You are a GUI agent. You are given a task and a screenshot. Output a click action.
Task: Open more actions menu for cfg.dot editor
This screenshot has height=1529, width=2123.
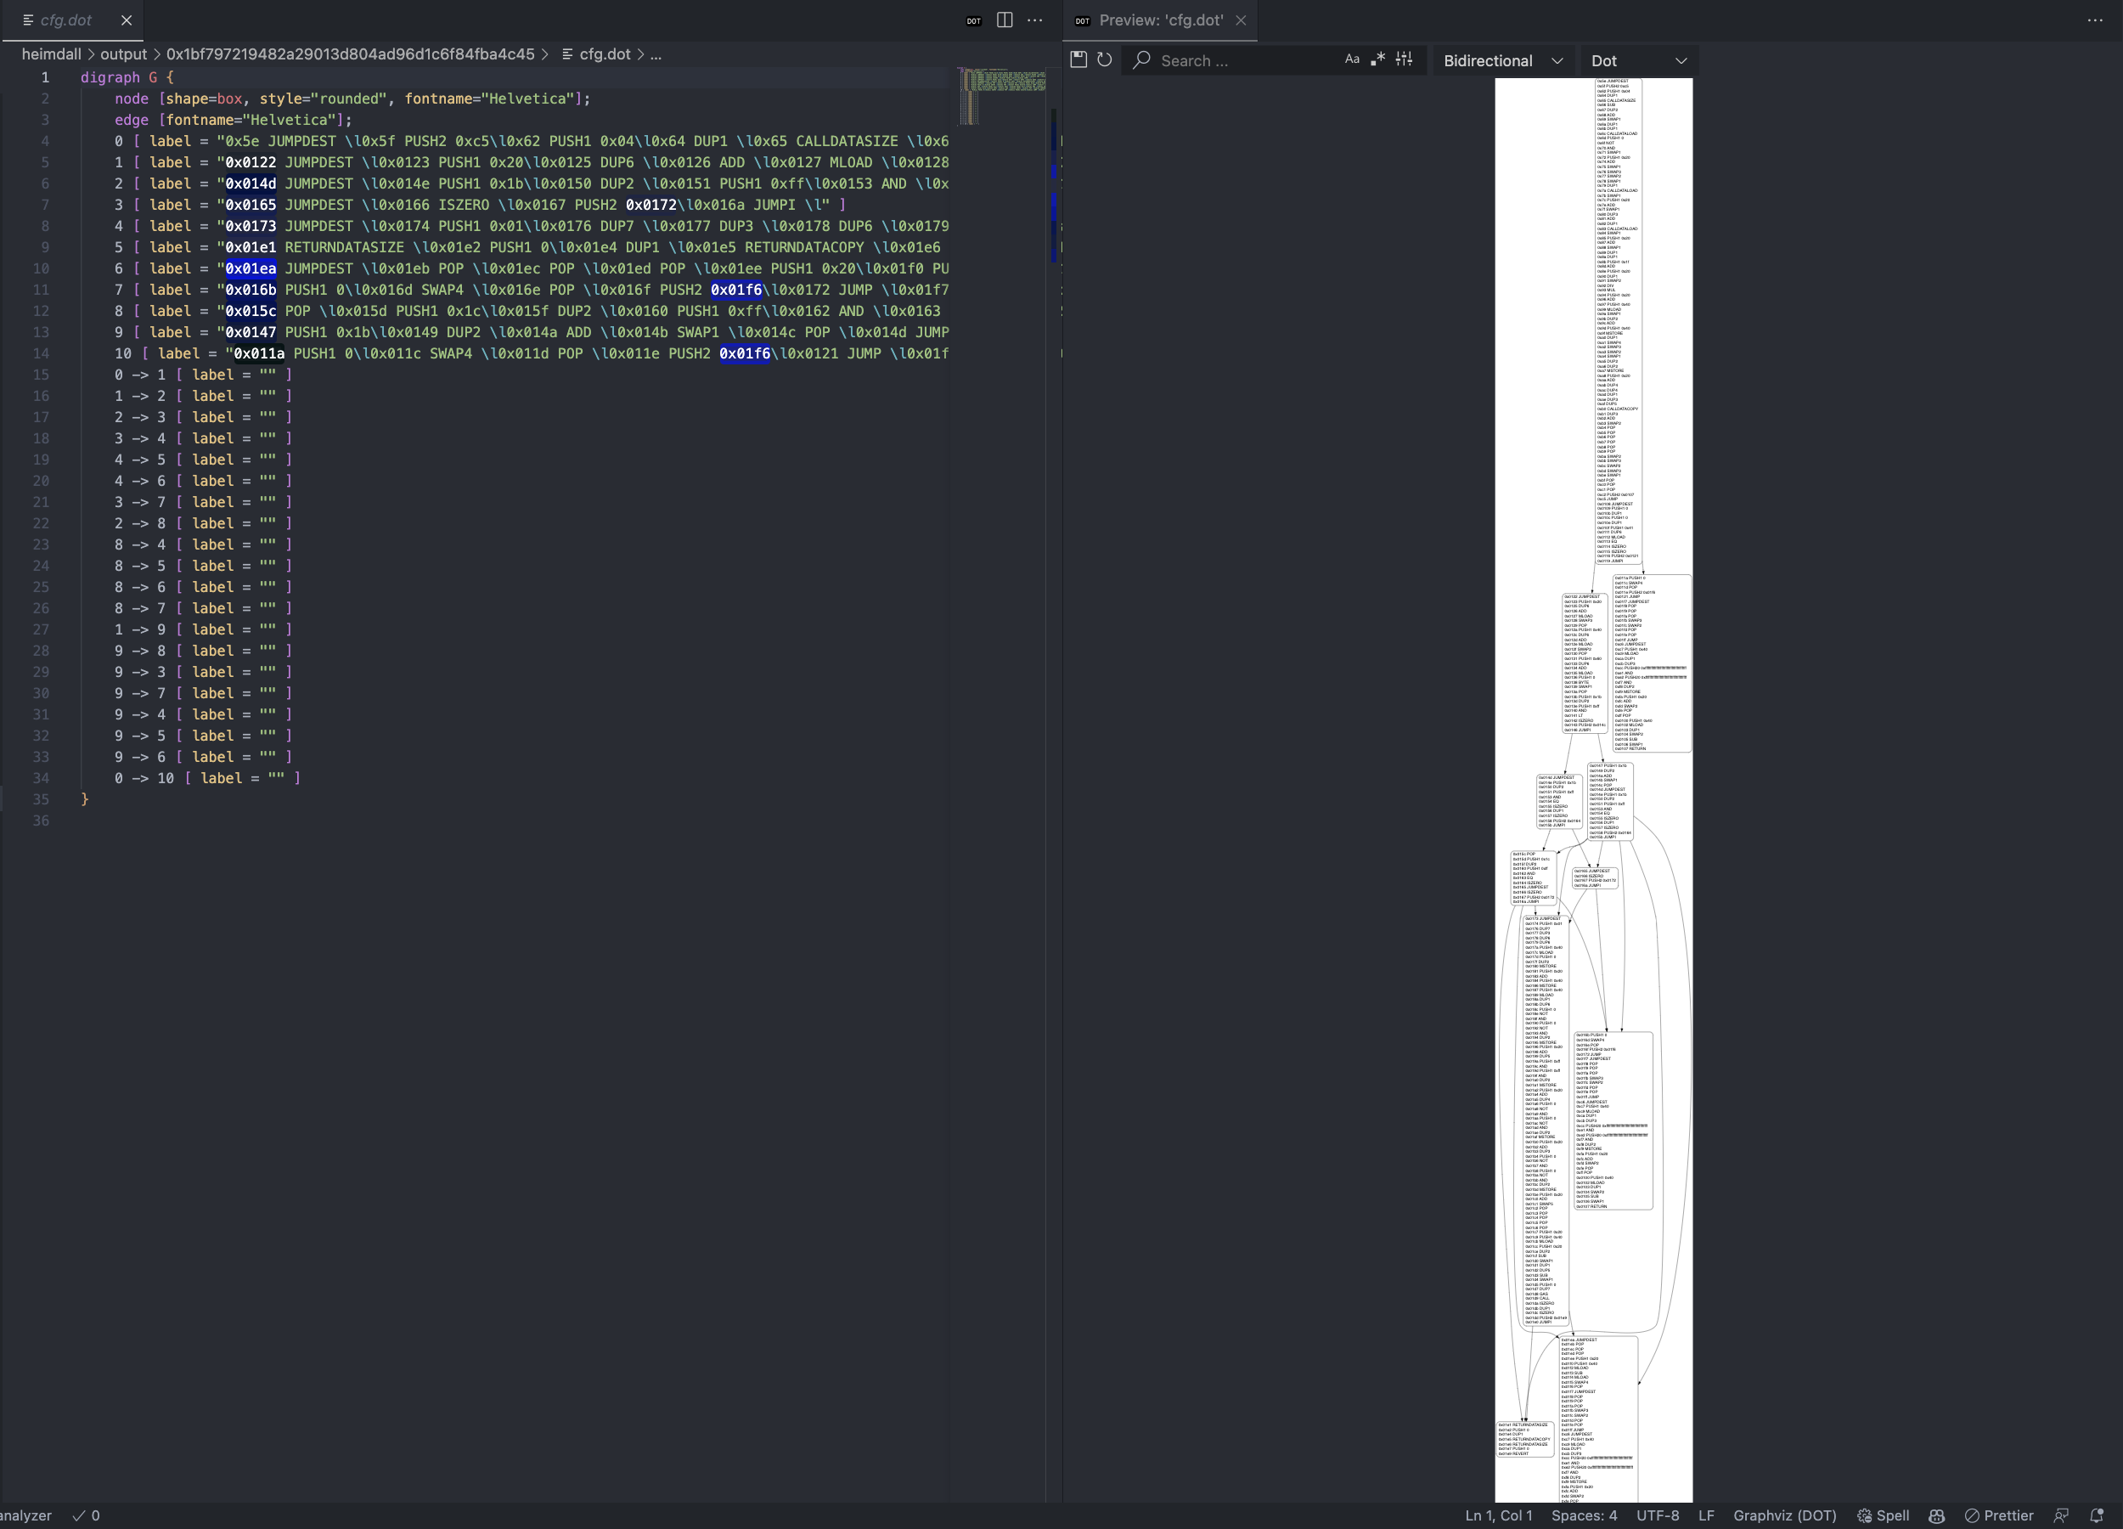1034,20
